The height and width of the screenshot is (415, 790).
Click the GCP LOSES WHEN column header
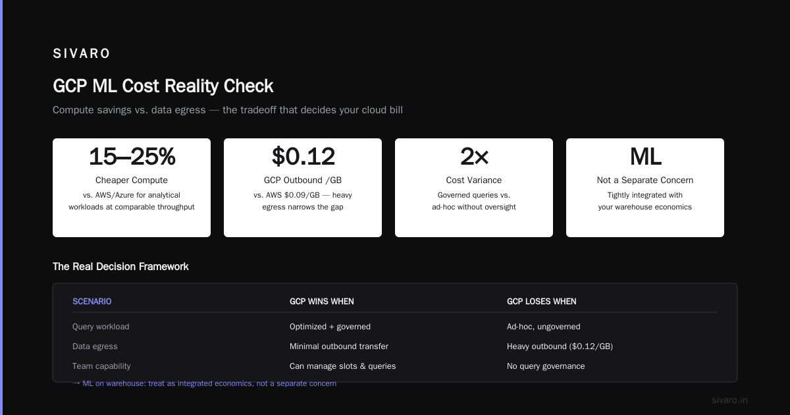point(542,302)
